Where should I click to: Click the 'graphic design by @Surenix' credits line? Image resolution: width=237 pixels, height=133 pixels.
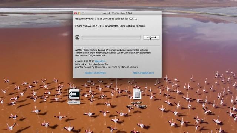(107, 67)
